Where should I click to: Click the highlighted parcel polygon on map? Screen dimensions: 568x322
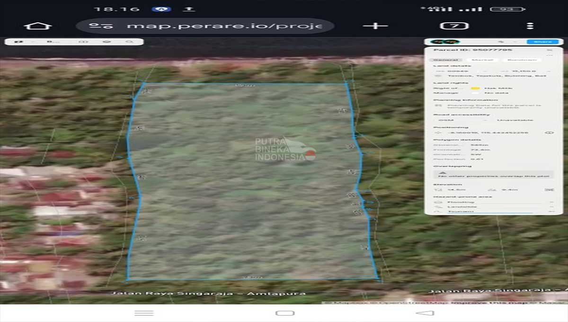click(251, 182)
